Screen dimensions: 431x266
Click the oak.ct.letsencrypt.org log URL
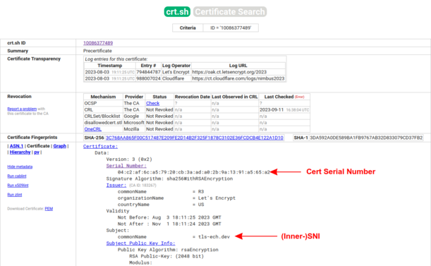click(x=229, y=72)
